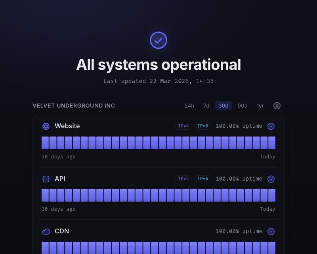Switch to the 7d time range

(x=206, y=106)
